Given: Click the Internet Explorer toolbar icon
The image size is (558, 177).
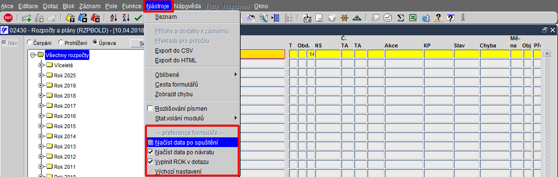Looking at the screenshot, I should click(426, 18).
